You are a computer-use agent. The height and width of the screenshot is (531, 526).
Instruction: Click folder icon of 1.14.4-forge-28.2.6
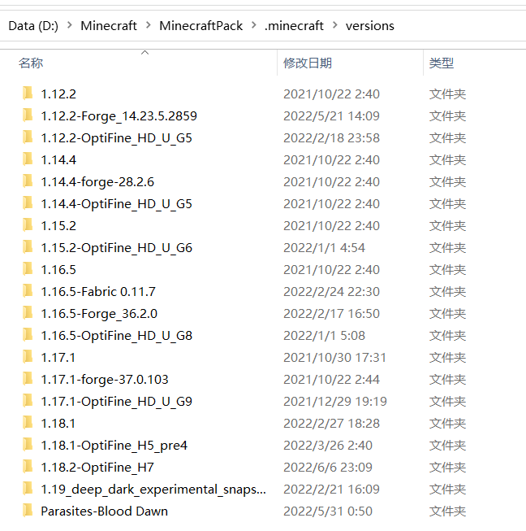[28, 181]
